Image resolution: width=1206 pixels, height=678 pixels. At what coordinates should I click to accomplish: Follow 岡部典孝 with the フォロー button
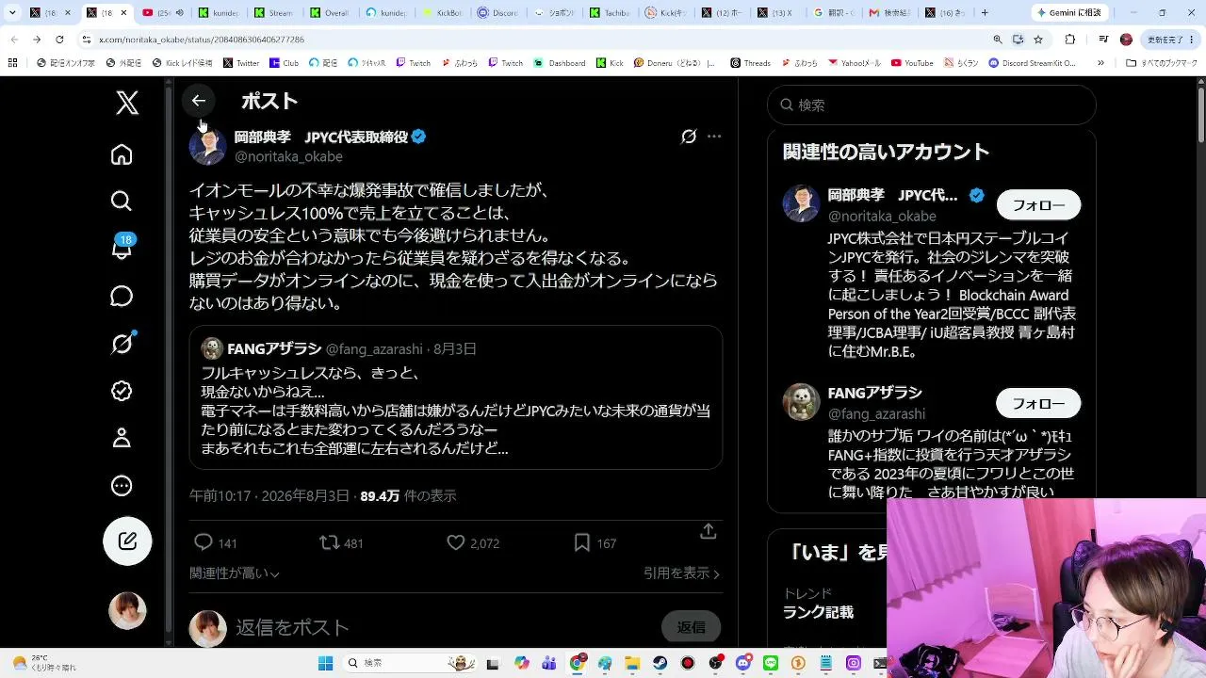pyautogui.click(x=1038, y=204)
